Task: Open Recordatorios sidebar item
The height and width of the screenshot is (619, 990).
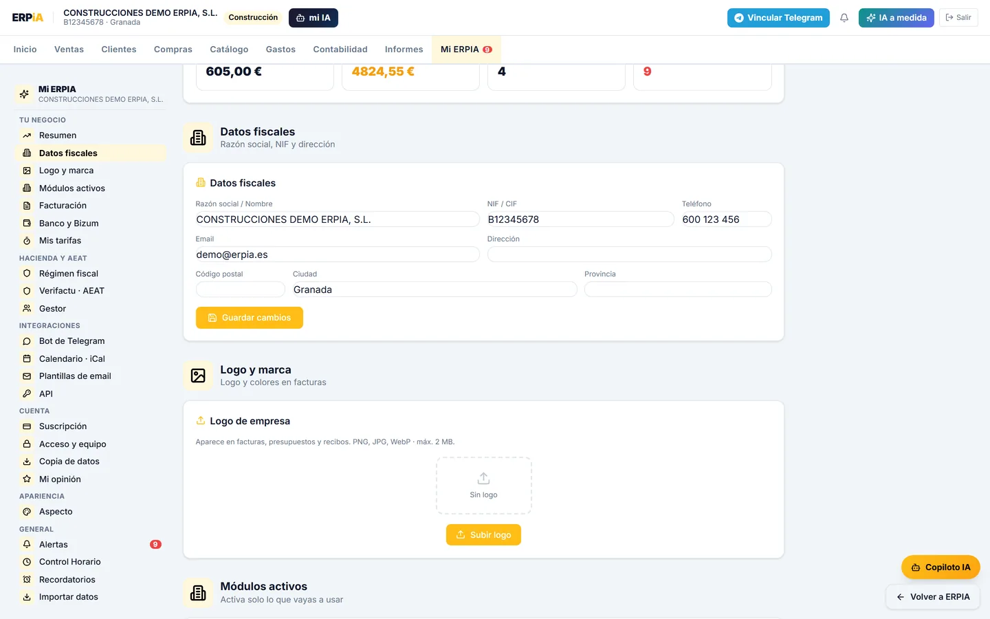Action: point(90,580)
